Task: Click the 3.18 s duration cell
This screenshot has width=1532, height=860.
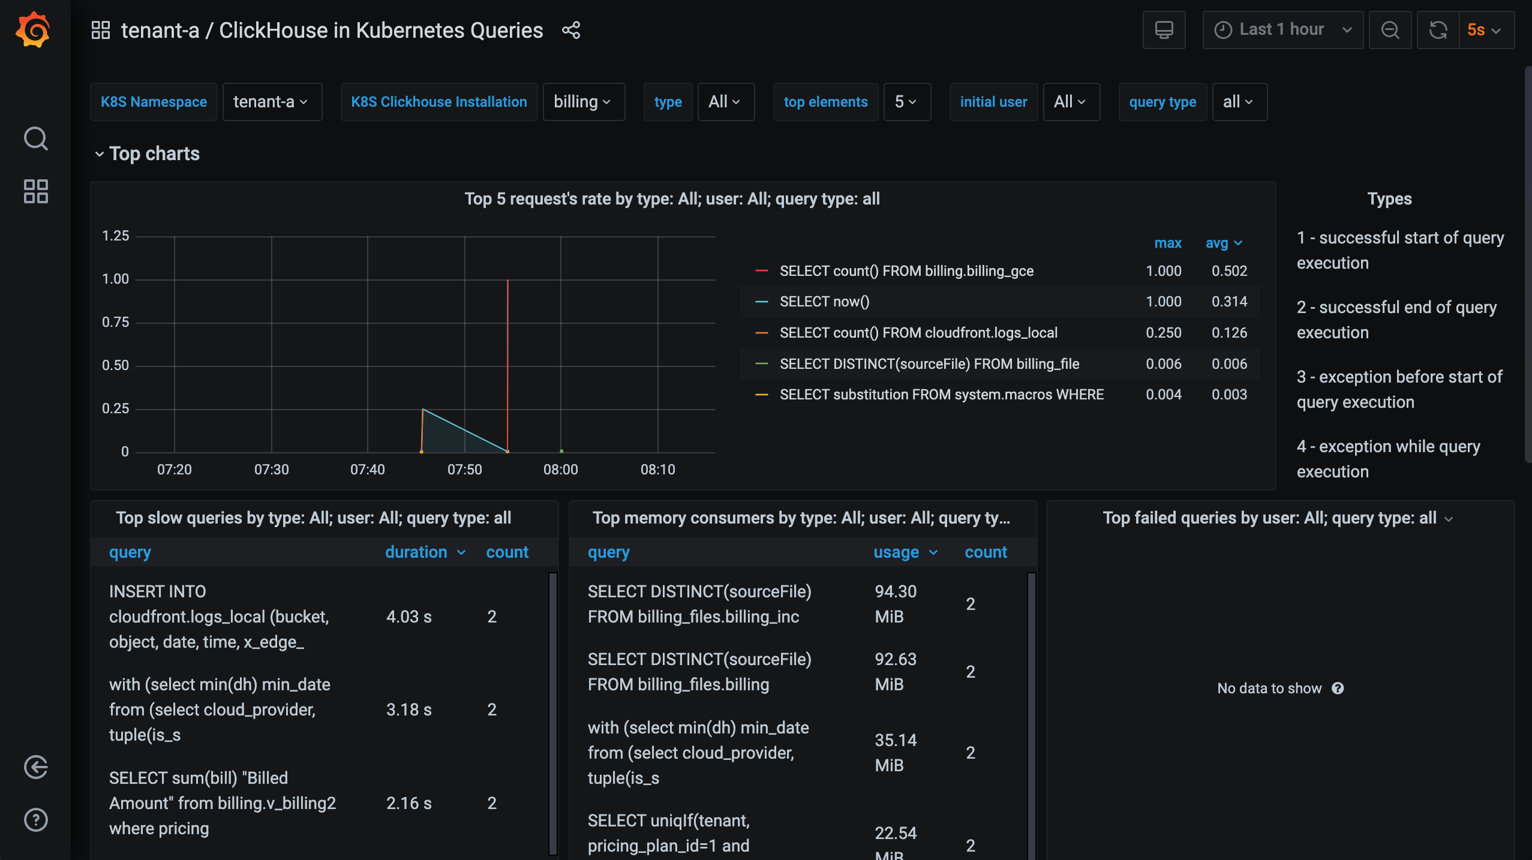Action: 408,710
